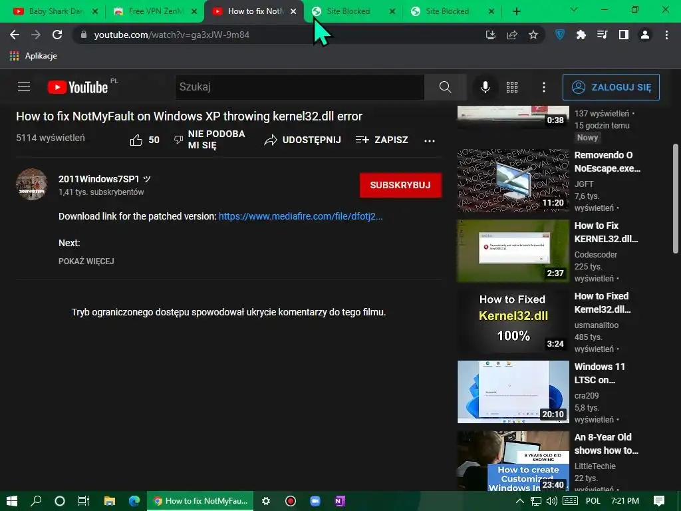Open the YouTube hamburger guide menu
This screenshot has height=511, width=681.
point(24,87)
